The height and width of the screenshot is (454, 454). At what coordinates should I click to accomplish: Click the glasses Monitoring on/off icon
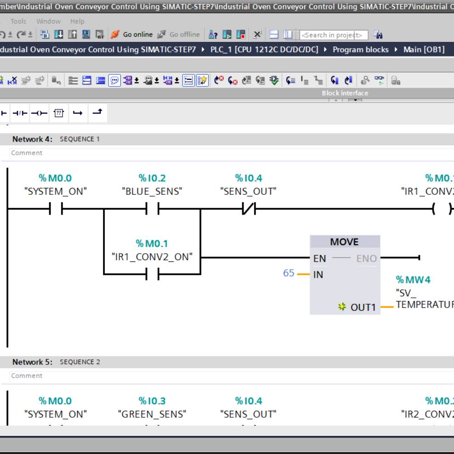(x=379, y=80)
